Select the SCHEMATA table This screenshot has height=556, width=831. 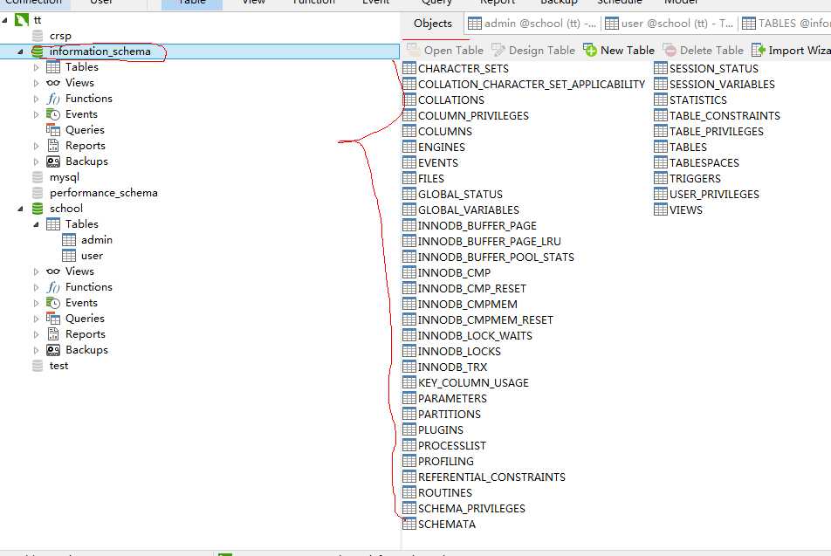point(439,525)
